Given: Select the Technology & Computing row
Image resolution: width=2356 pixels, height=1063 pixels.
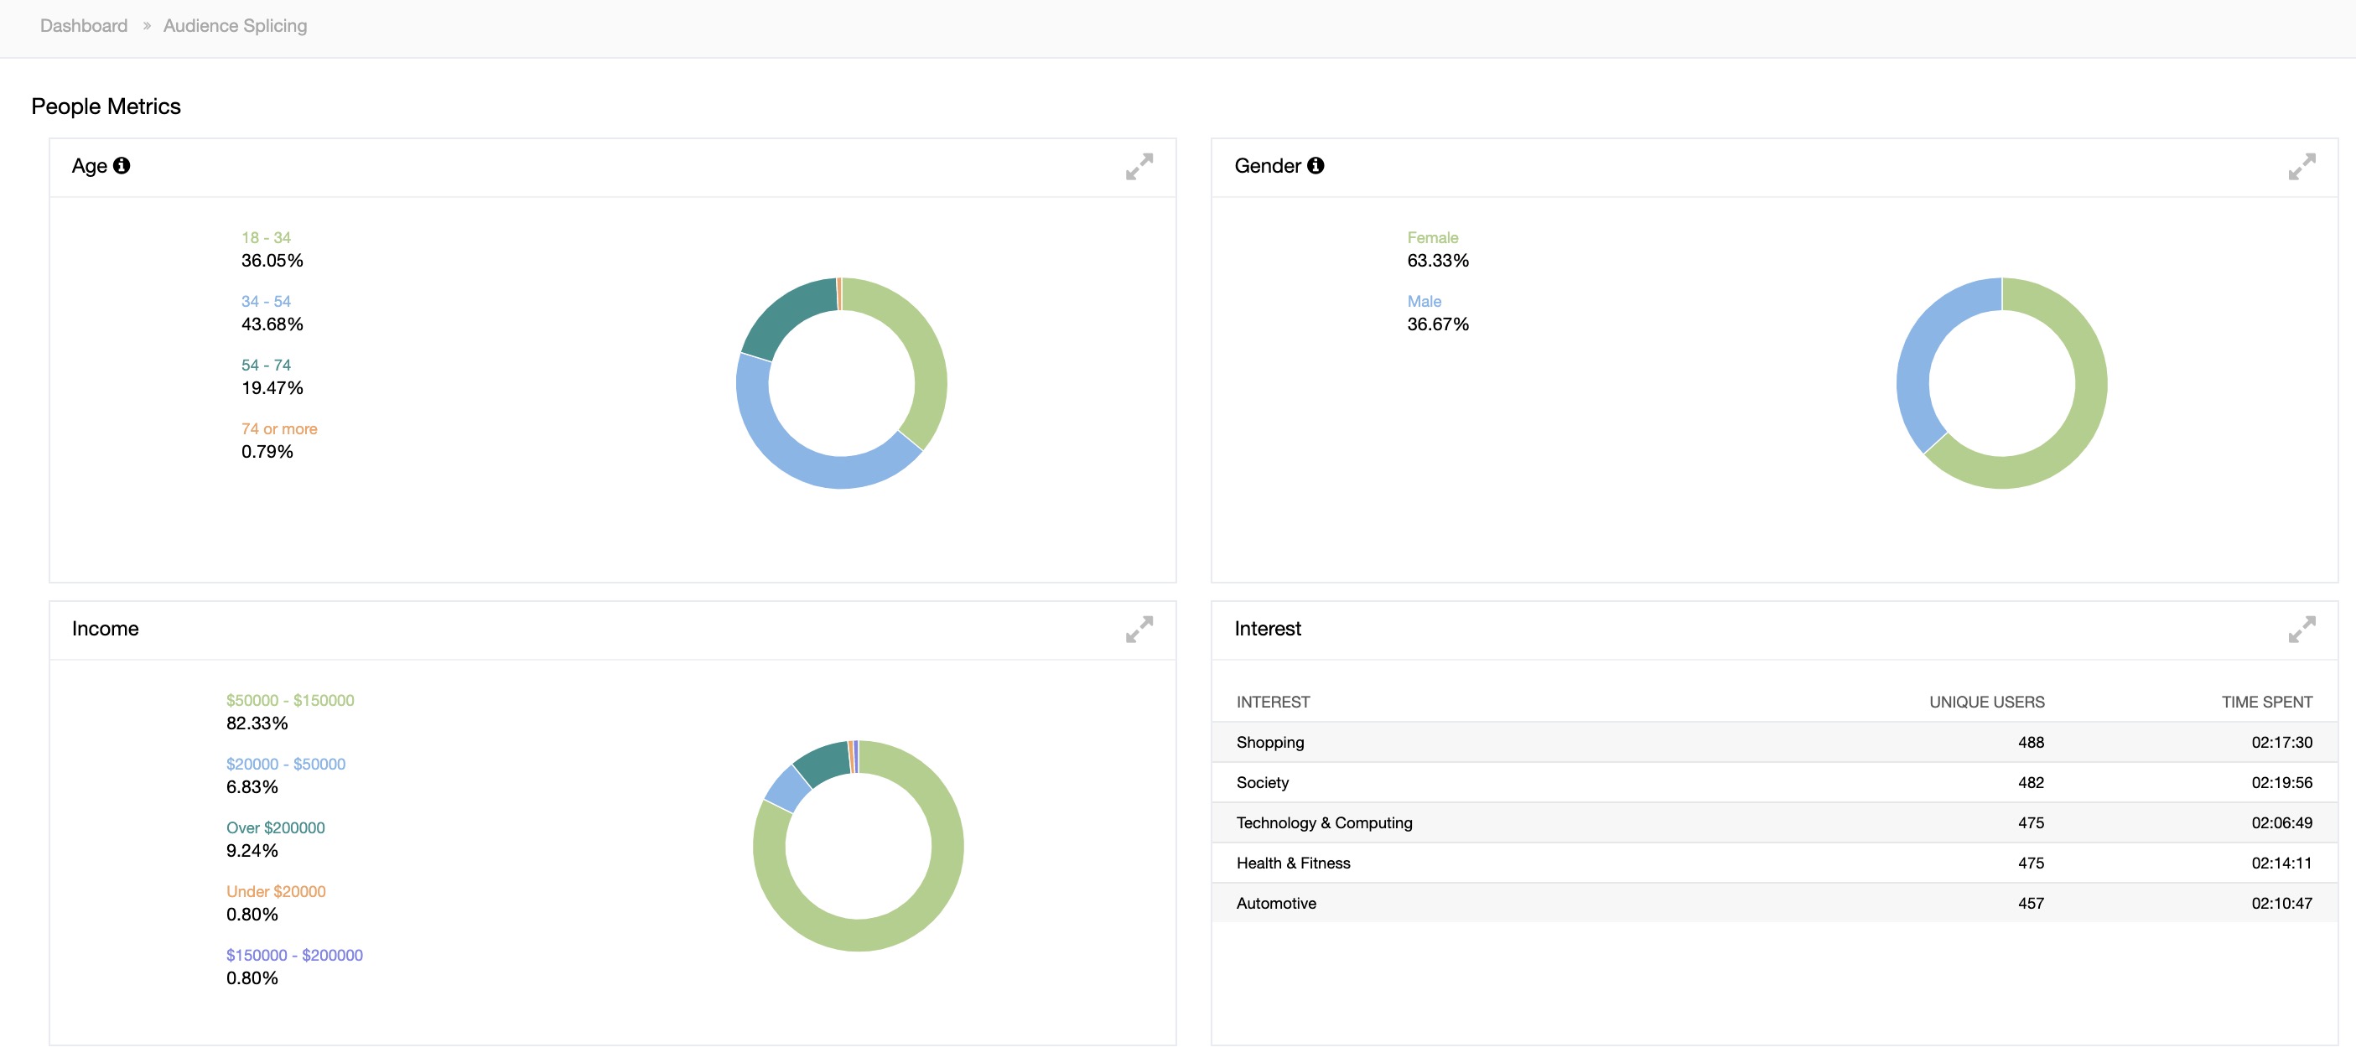Looking at the screenshot, I should coord(1323,823).
